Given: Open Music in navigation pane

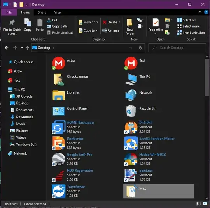Looking at the screenshot, I should click(18, 124).
